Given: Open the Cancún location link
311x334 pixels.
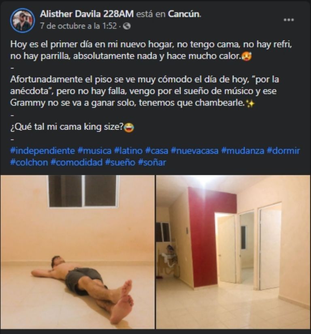Looking at the screenshot, I should click(x=184, y=14).
